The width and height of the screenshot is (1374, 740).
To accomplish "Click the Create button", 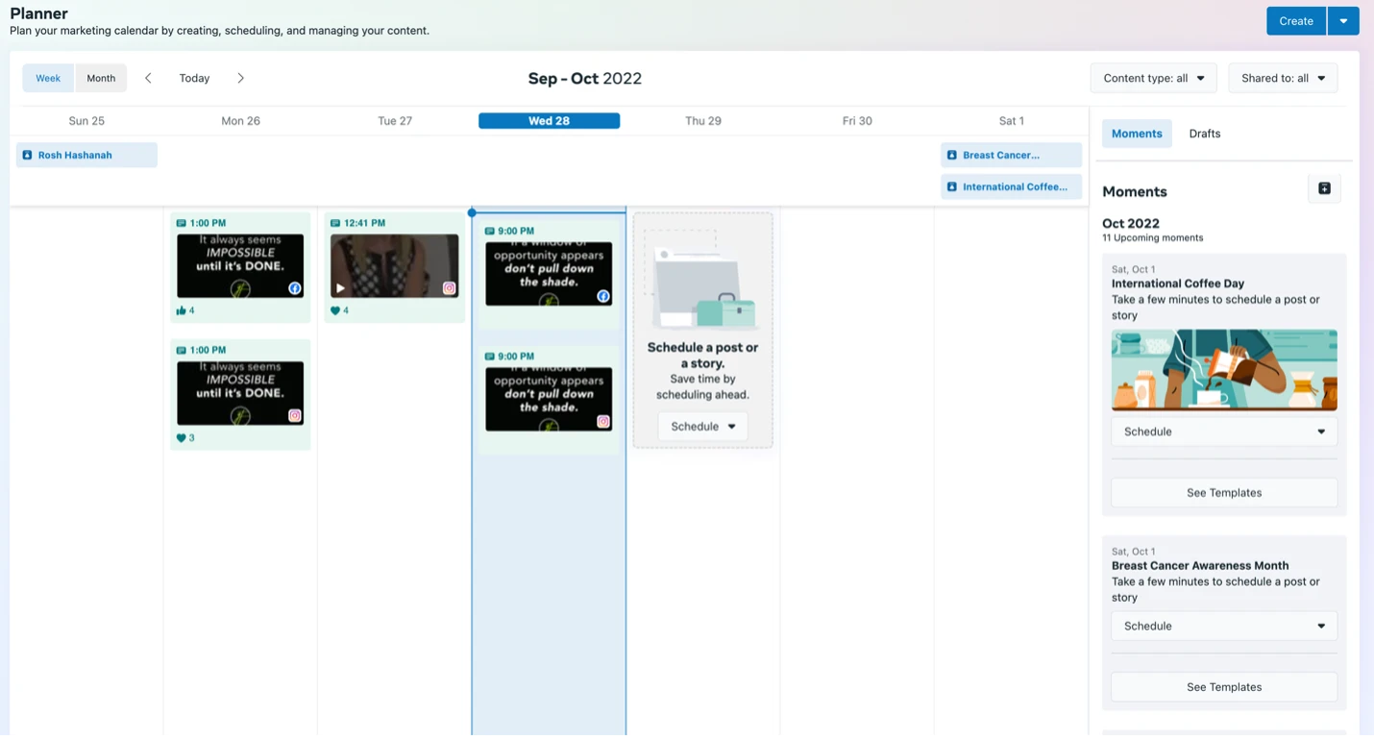I will point(1296,21).
